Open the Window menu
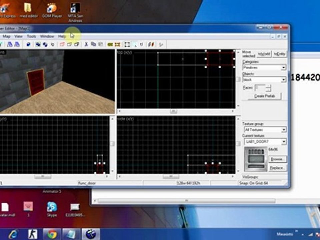320x240 pixels. 47,36
